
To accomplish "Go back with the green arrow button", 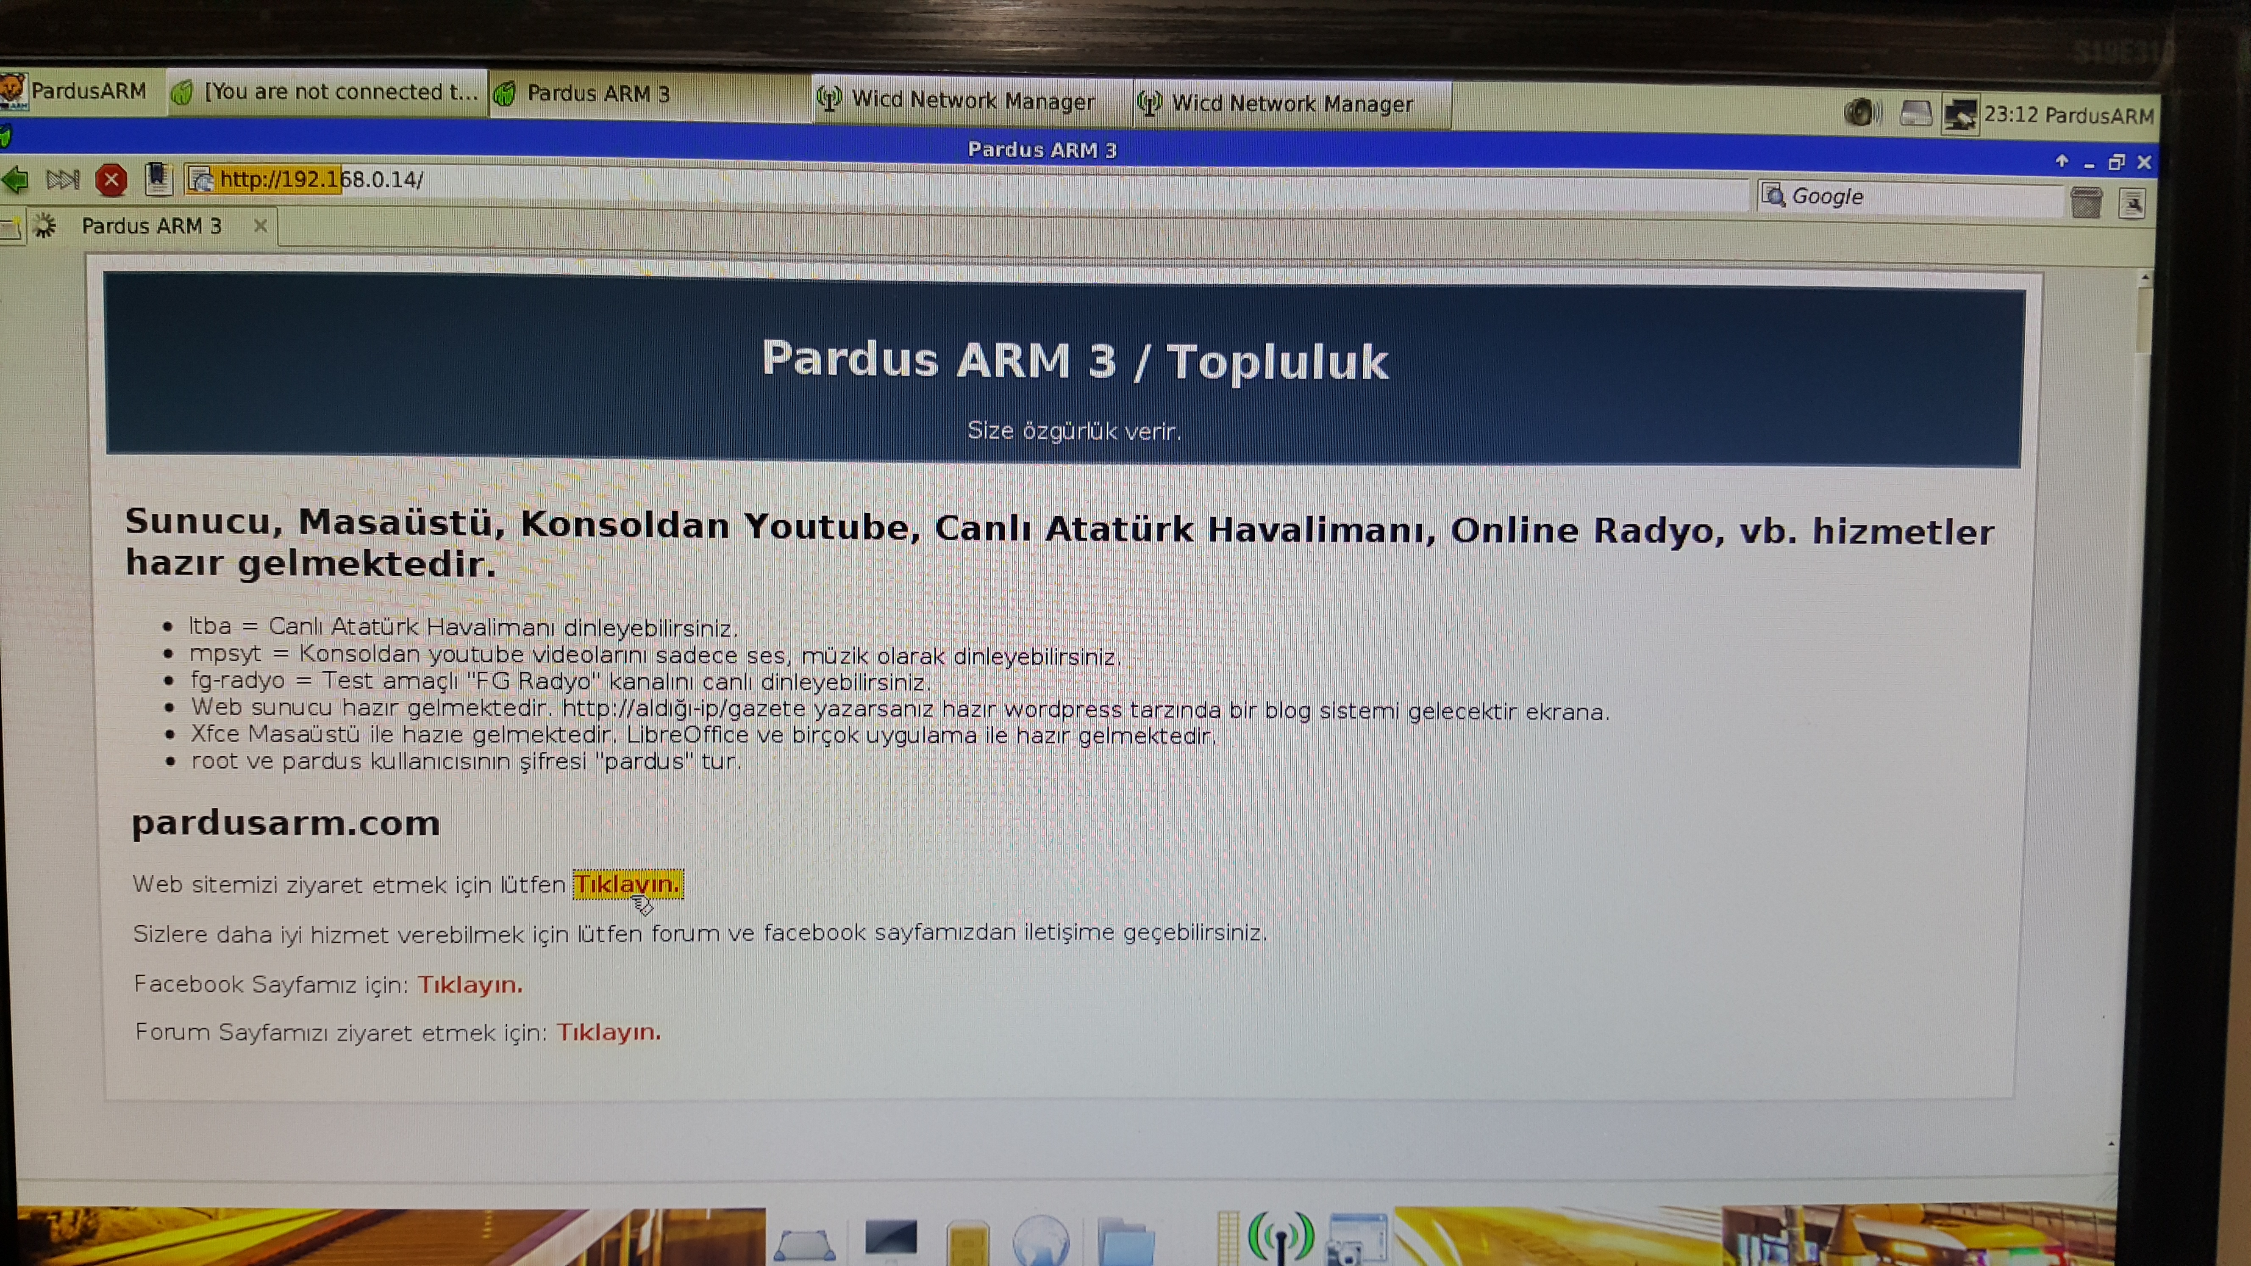I will (x=14, y=181).
